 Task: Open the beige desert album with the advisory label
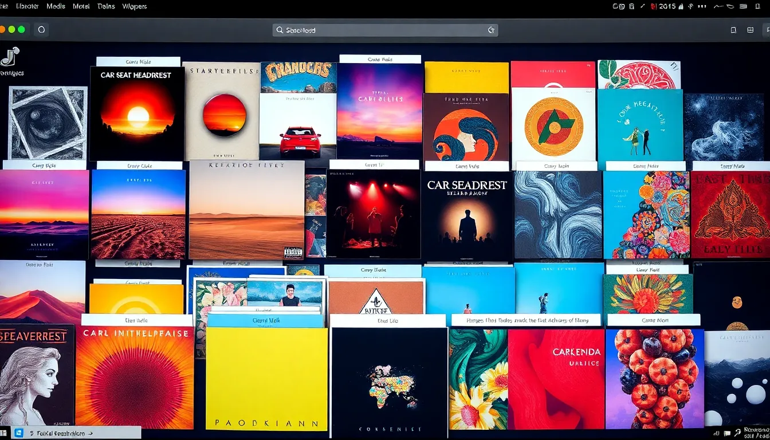click(246, 210)
